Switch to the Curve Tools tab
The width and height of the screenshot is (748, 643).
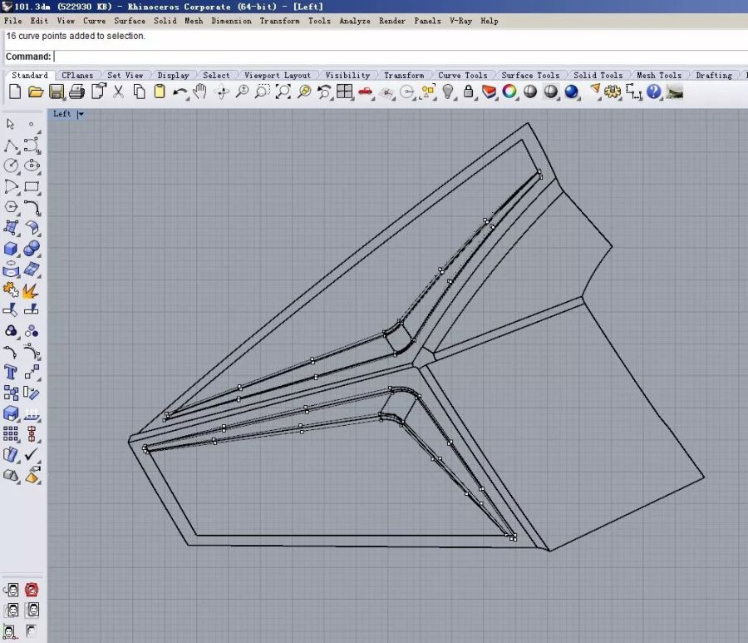[x=463, y=76]
